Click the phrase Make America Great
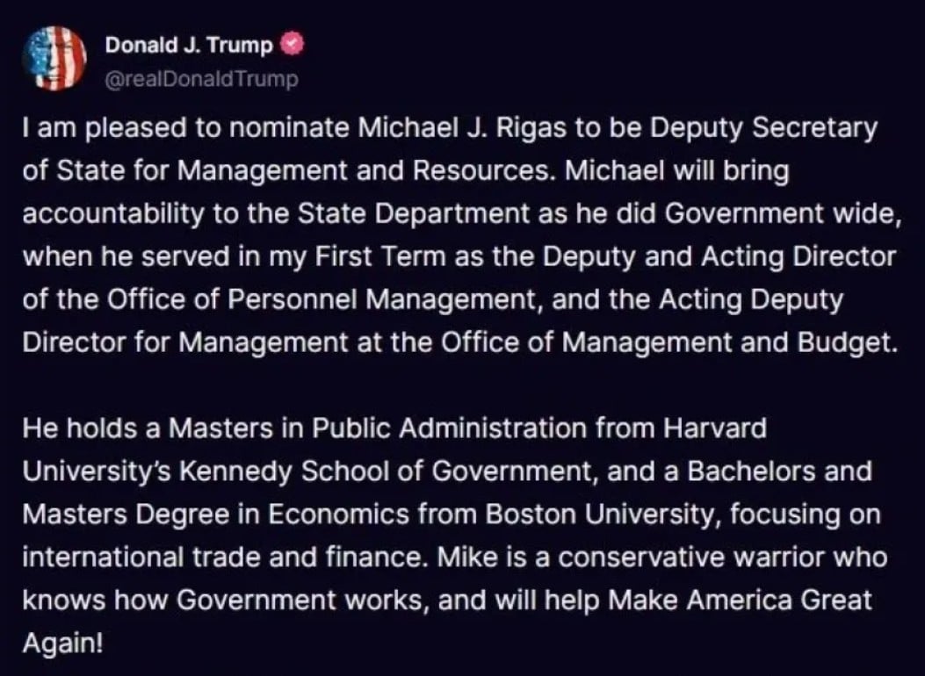Screen dimensions: 925x676 click(x=739, y=600)
